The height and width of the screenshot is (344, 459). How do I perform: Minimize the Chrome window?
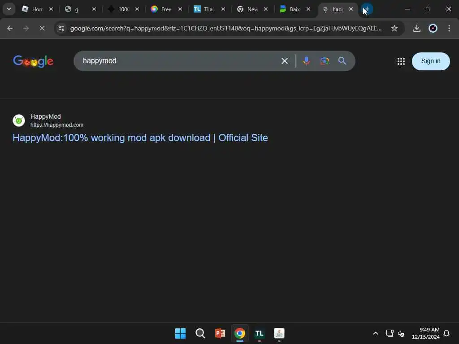coord(407,9)
